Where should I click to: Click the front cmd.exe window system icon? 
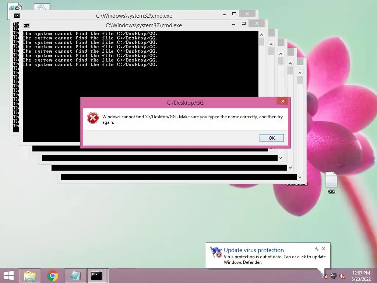click(27, 25)
